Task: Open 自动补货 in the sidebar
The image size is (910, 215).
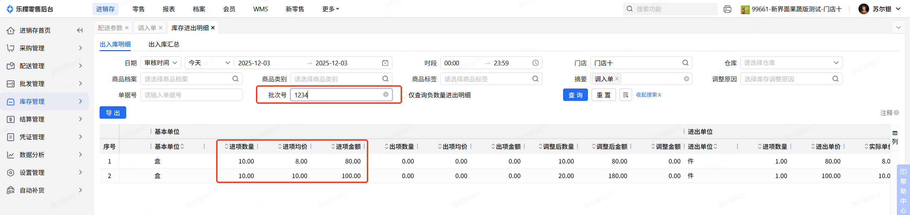Action: coord(44,190)
